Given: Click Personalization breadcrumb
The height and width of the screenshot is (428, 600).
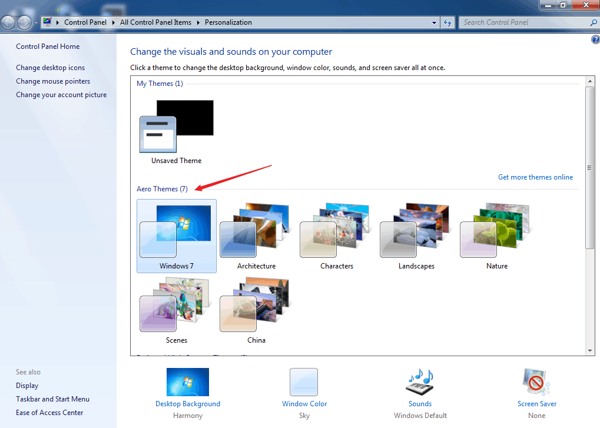Looking at the screenshot, I should click(228, 22).
